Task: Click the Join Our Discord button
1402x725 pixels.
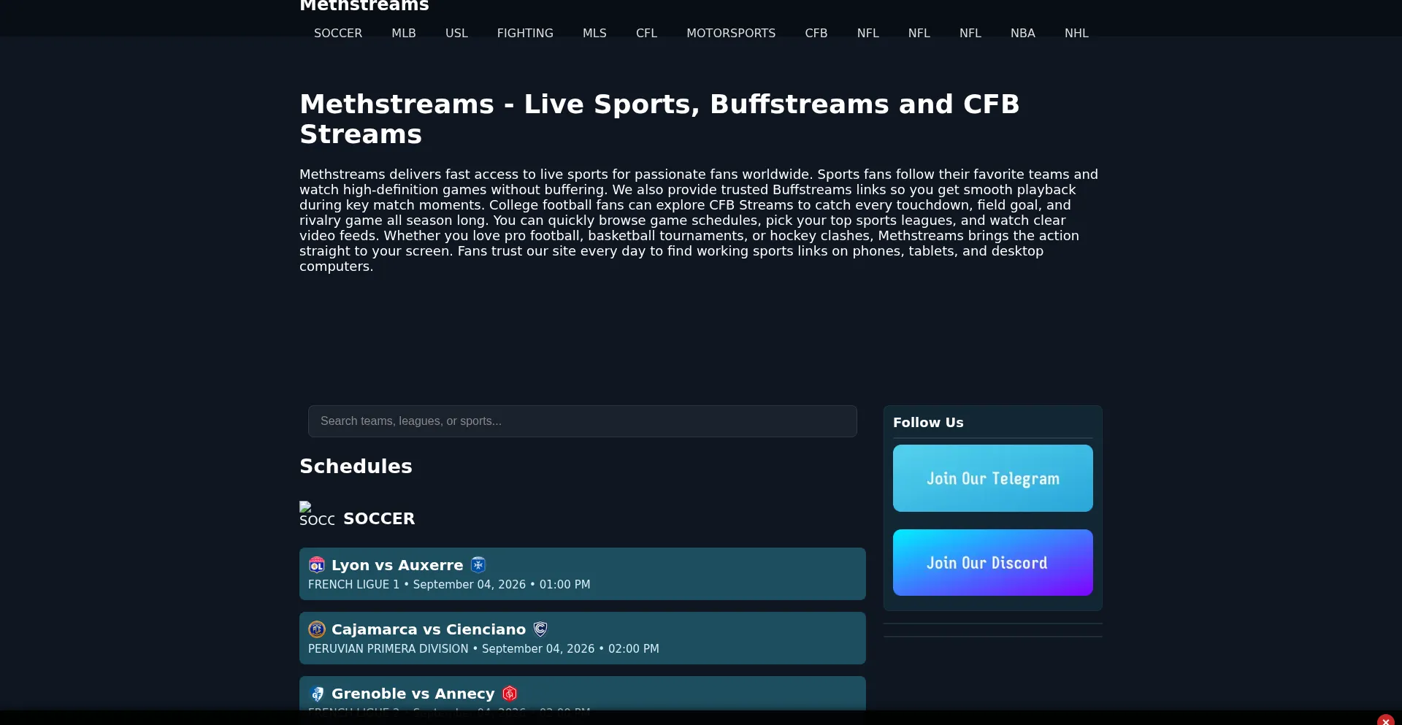Action: (993, 562)
